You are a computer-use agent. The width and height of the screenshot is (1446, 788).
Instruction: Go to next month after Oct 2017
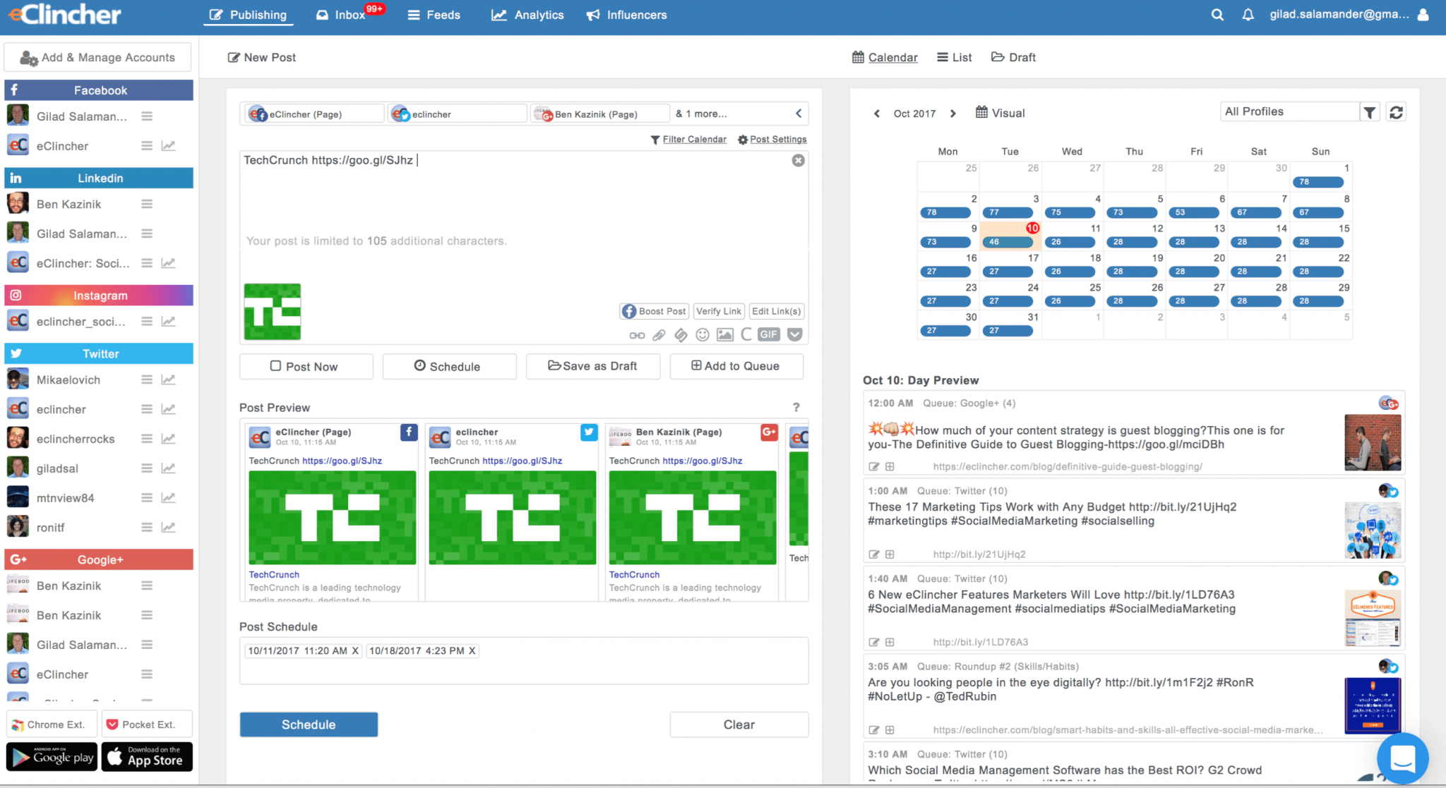coord(952,114)
